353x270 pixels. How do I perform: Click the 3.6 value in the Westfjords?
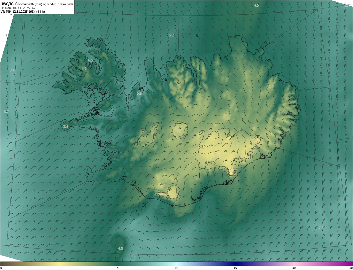(84, 68)
